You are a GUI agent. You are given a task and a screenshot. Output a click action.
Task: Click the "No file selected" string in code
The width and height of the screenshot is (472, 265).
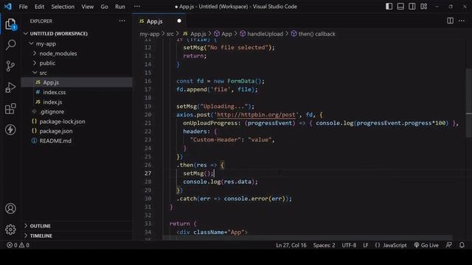[237, 47]
